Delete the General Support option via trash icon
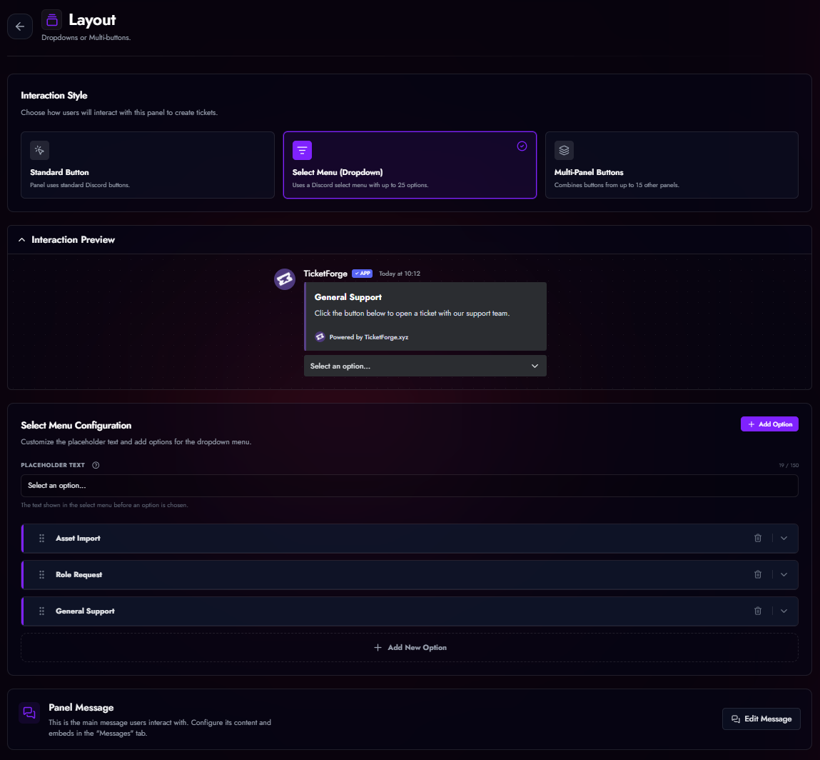Screen dimensions: 820x760 [758, 611]
